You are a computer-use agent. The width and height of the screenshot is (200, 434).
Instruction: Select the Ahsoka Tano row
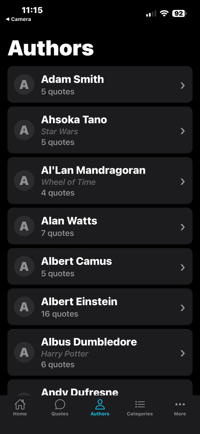pos(100,130)
